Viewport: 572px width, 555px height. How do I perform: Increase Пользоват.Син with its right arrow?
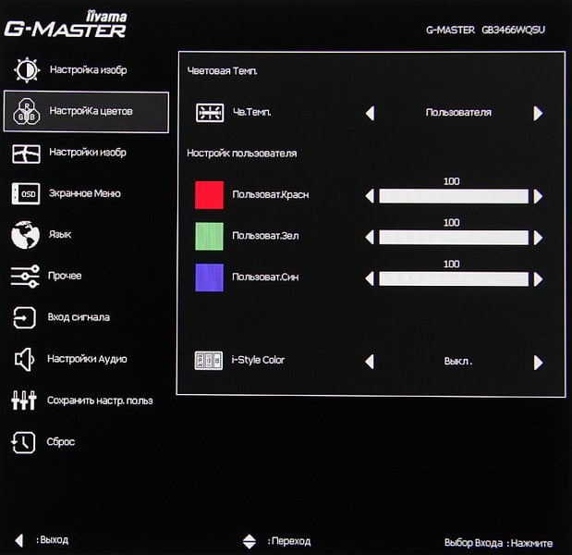pos(538,279)
